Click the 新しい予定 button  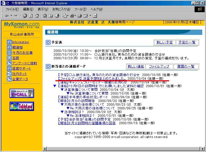(x=164, y=42)
